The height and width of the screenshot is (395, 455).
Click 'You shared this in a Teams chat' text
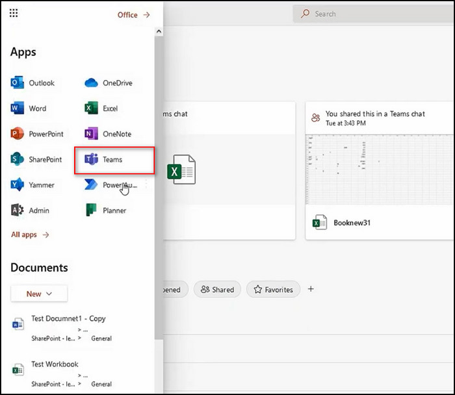[375, 114]
